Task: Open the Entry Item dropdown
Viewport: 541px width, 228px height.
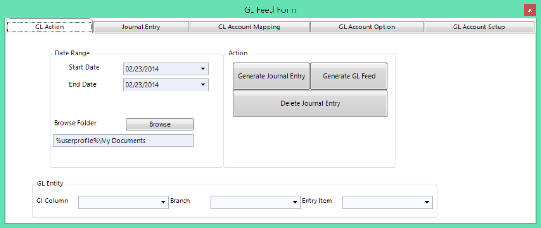Action: (387, 202)
